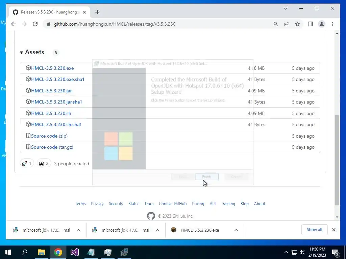Download Source code (tar.gz)
The image size is (346, 259).
tap(52, 147)
